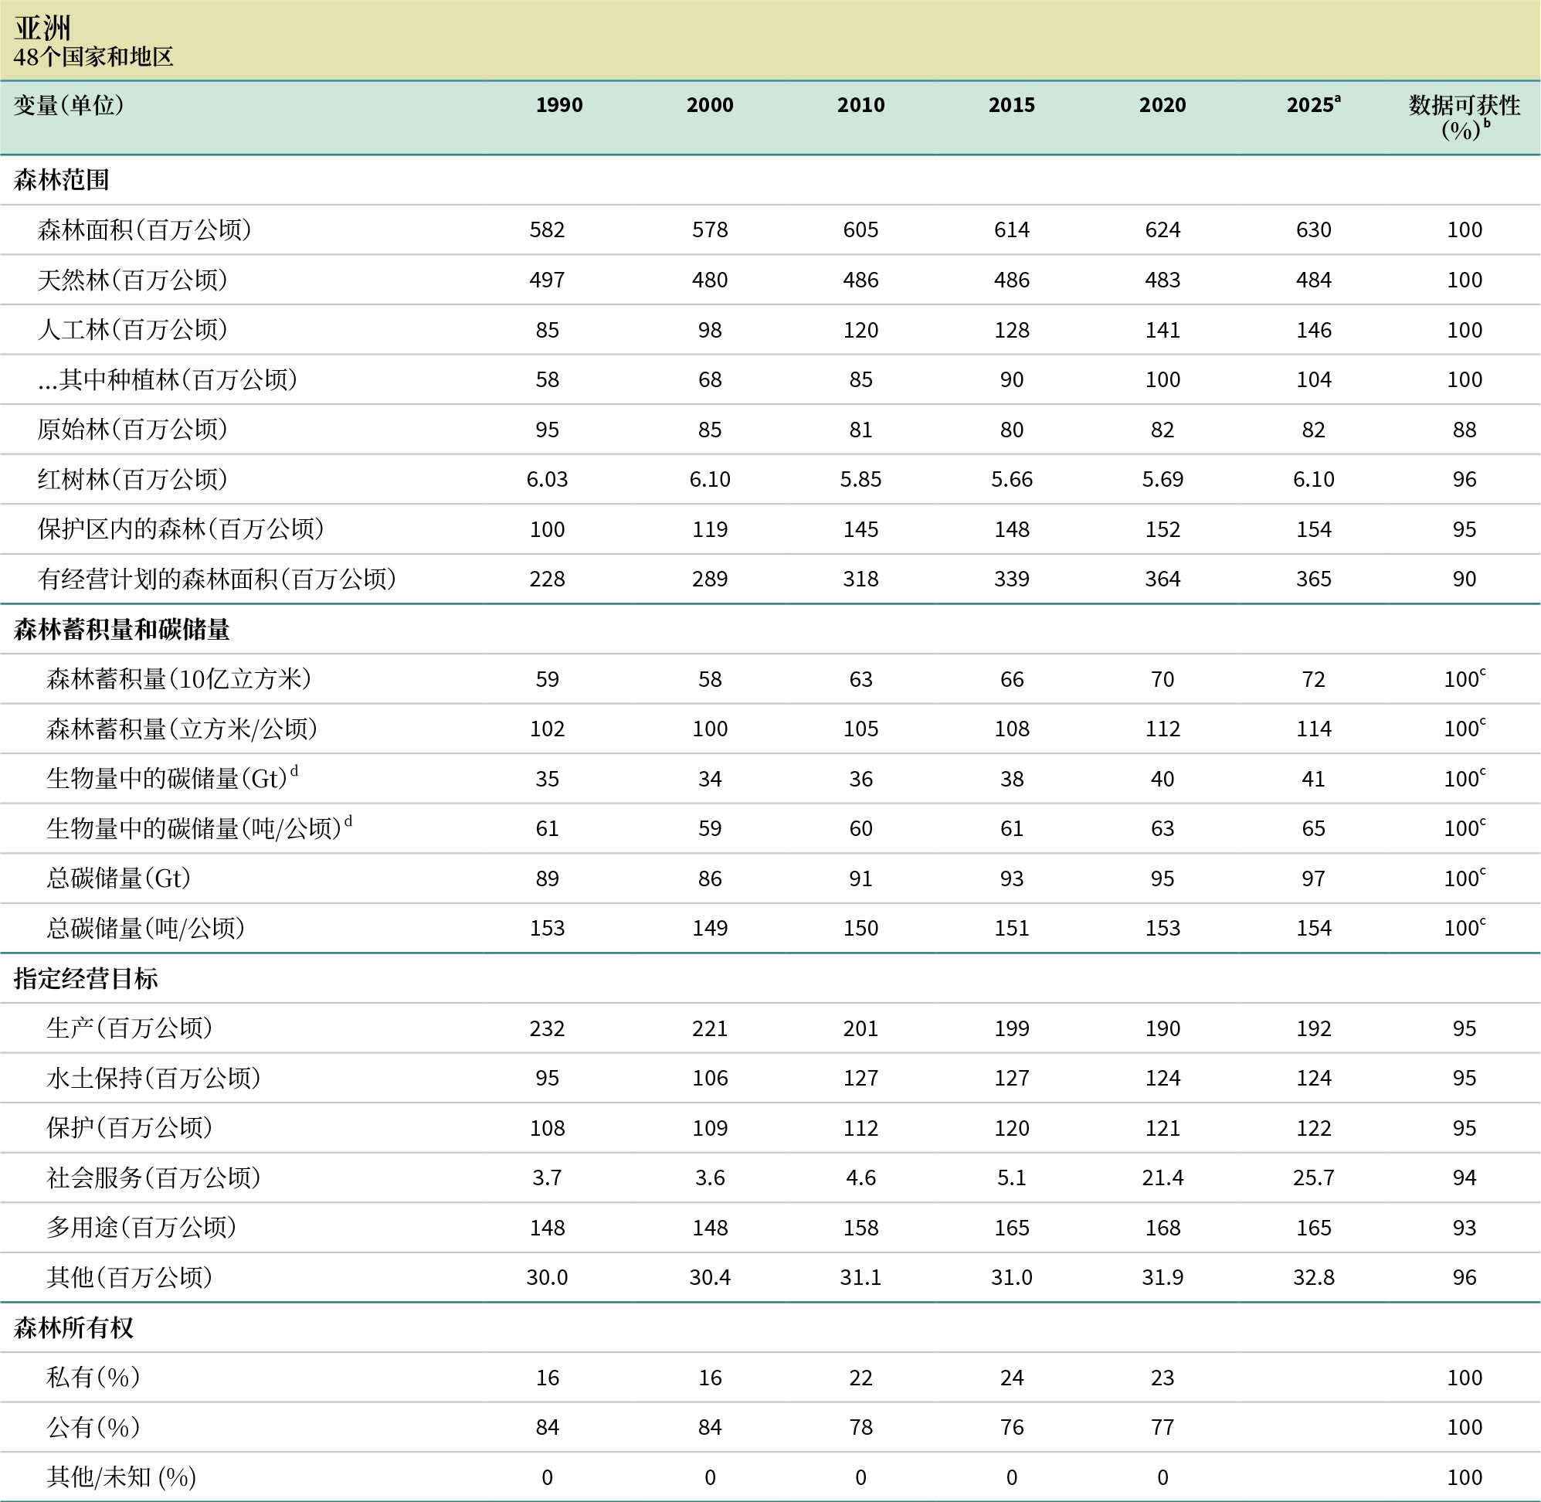
Task: Select the 变量(单位) header cell
Action: click(69, 105)
